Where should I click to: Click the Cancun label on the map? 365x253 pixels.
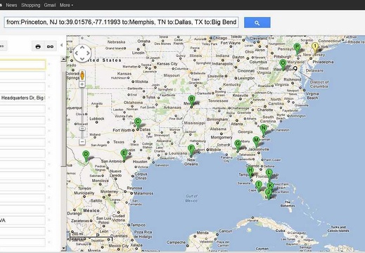225,231
